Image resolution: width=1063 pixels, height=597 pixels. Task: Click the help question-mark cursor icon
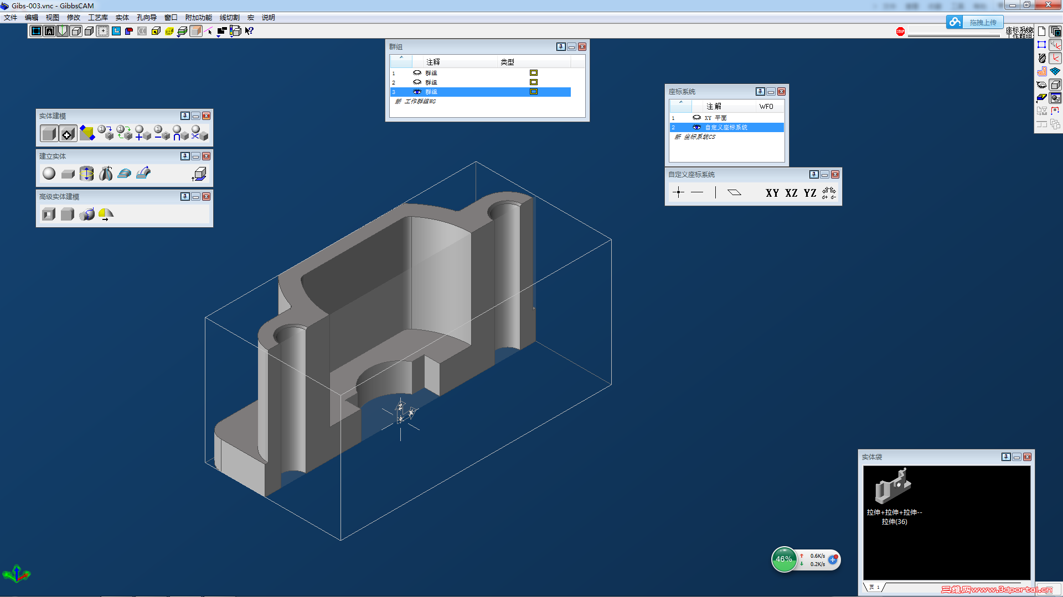click(x=249, y=31)
